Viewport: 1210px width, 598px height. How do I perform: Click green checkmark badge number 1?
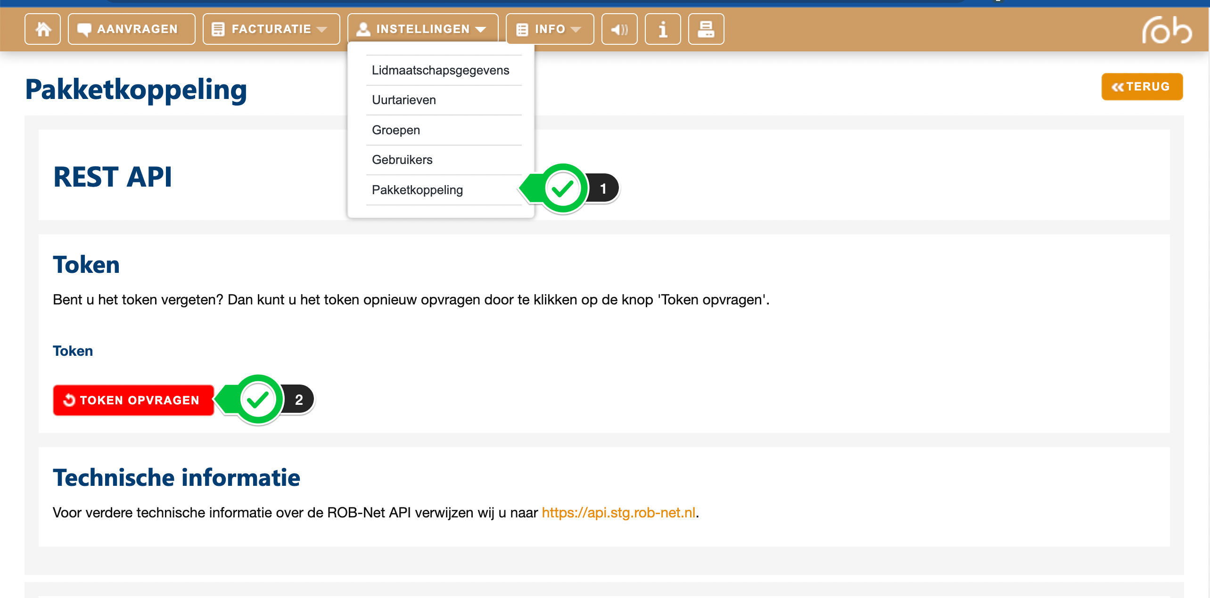coord(563,188)
